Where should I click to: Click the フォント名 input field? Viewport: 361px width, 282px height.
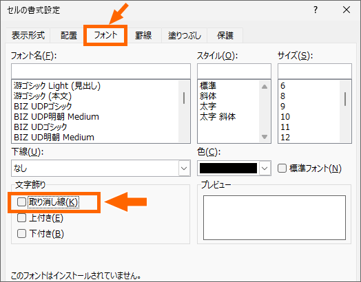tap(101, 72)
